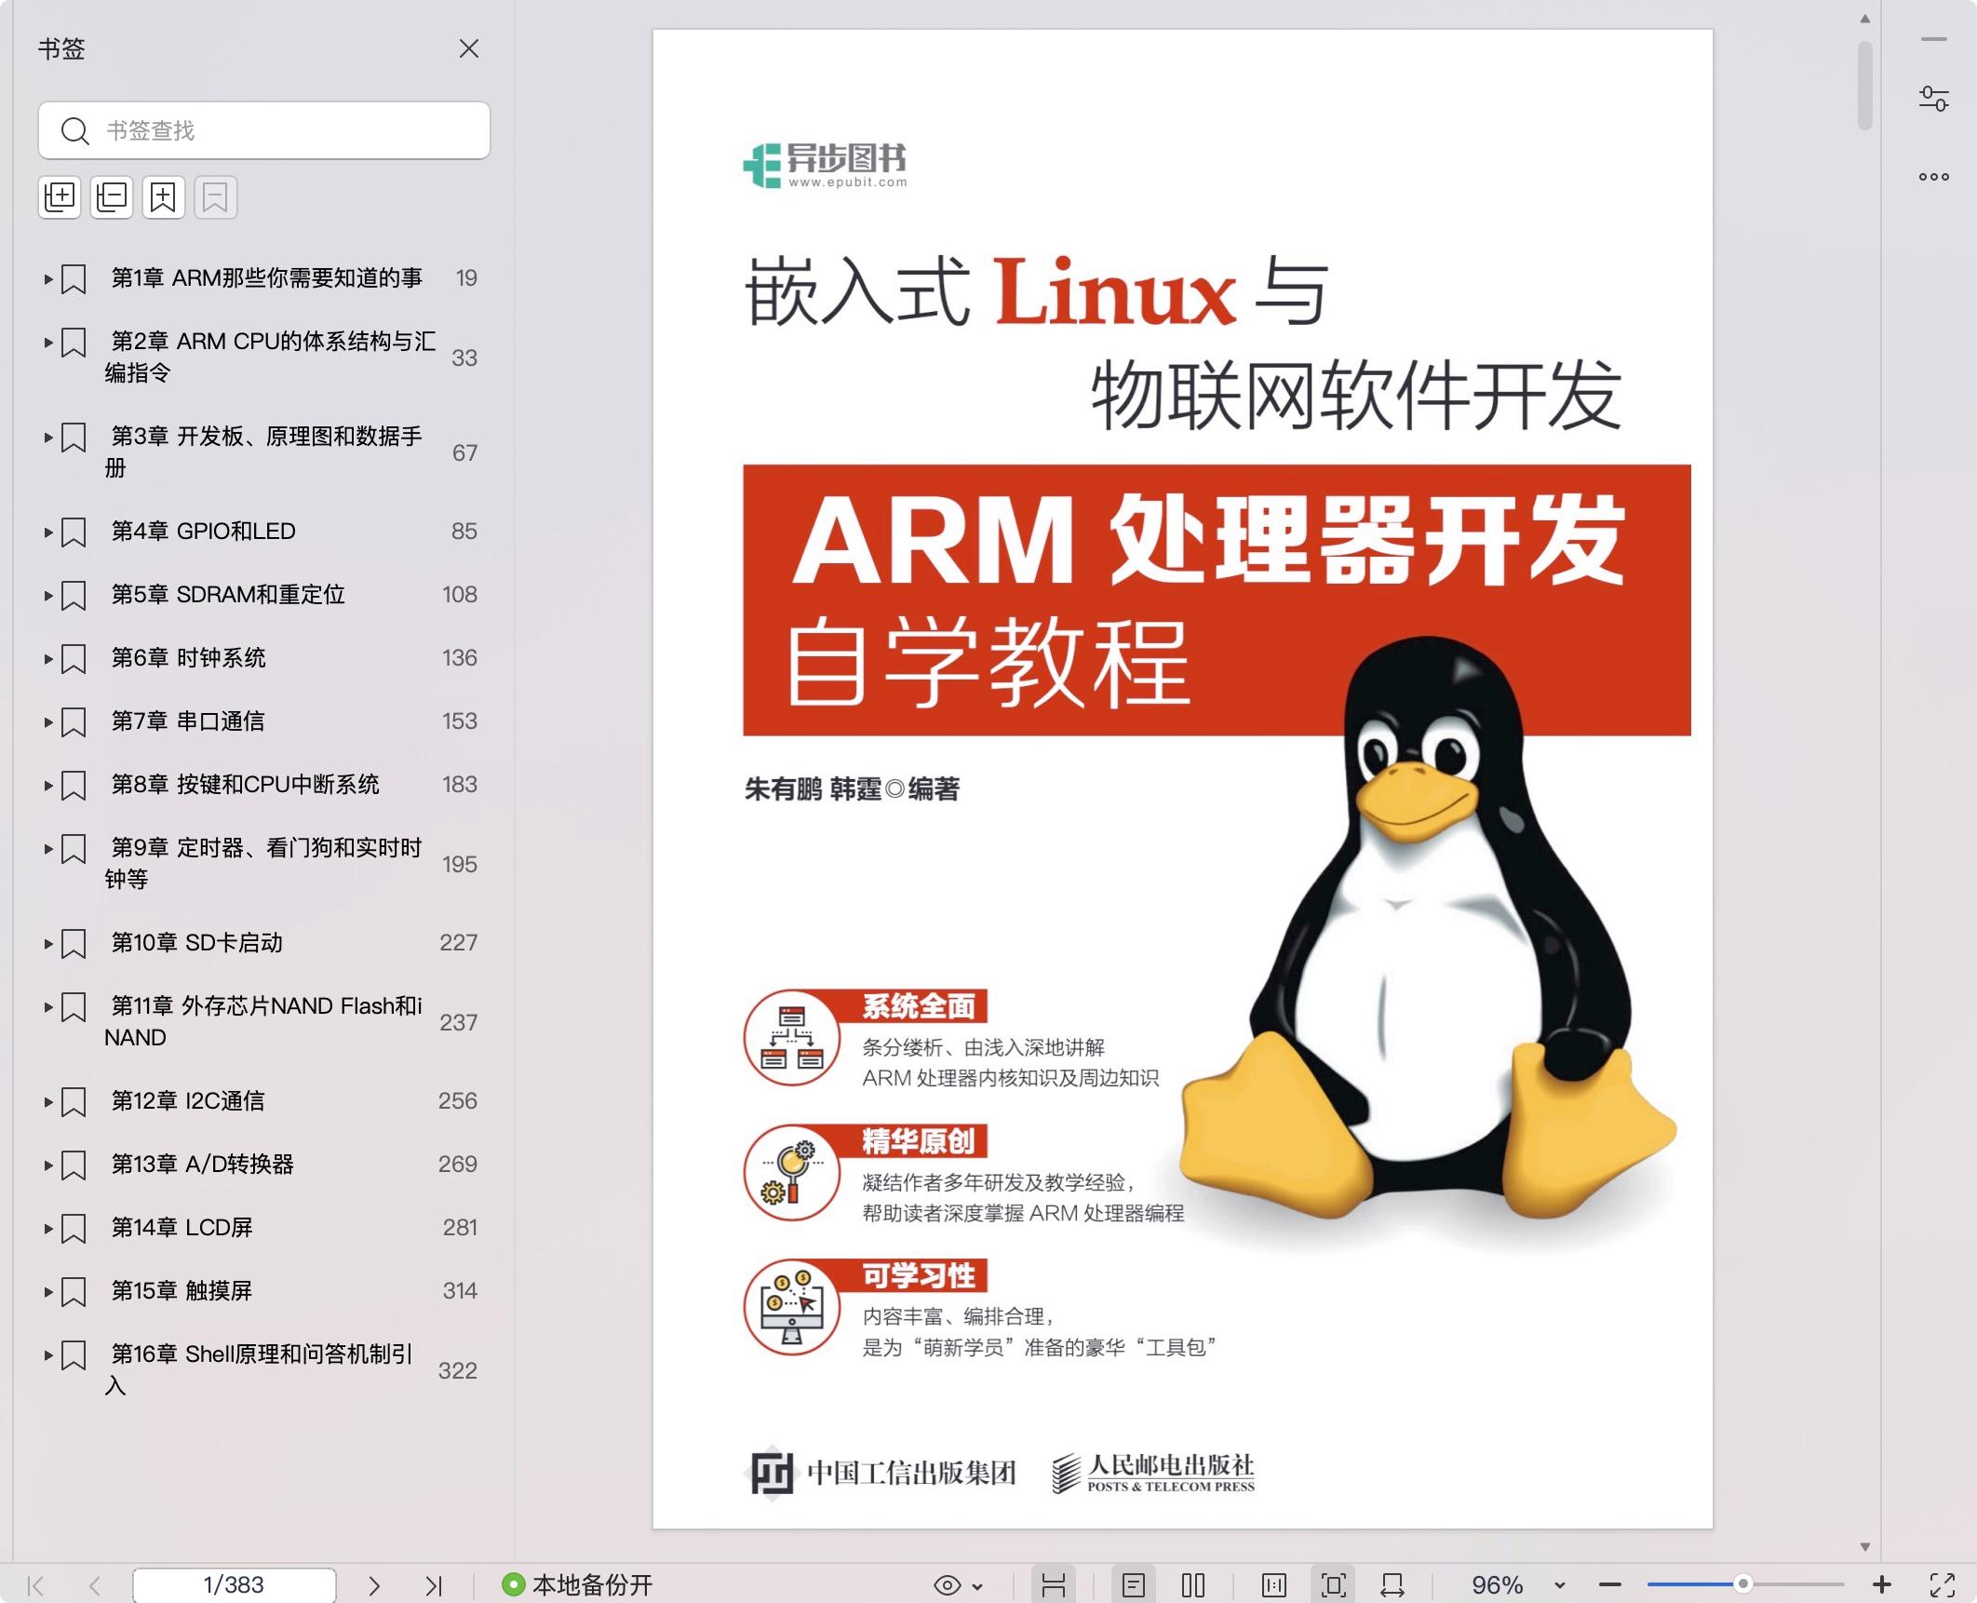Expand the 第3章 开发板、原理图和数据手册 bookmark

point(47,437)
